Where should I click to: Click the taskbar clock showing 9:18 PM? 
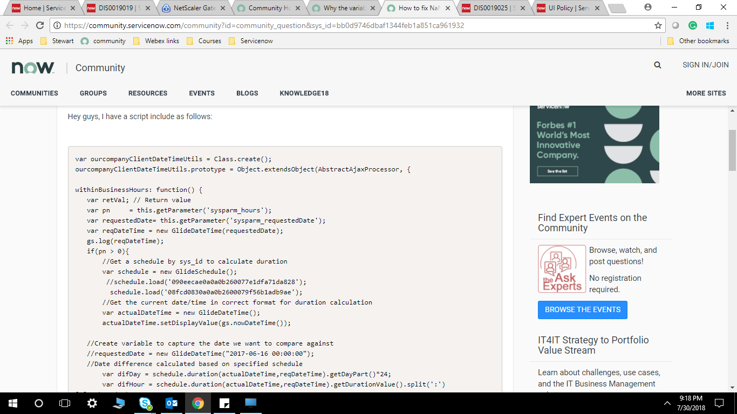[692, 403]
